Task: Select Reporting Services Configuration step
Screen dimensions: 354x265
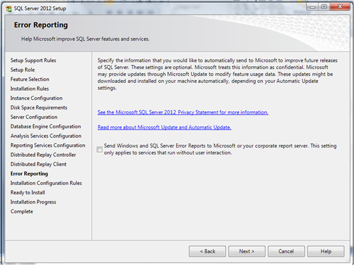Action: 48,145
